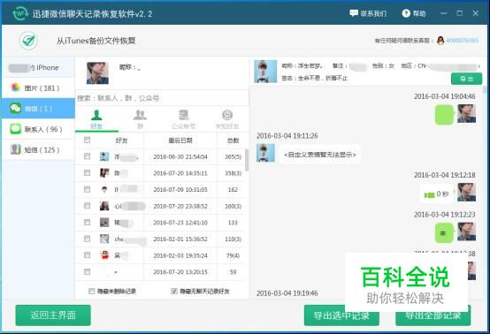Click the 导出选中记录 button
The height and width of the screenshot is (334, 490).
click(341, 315)
